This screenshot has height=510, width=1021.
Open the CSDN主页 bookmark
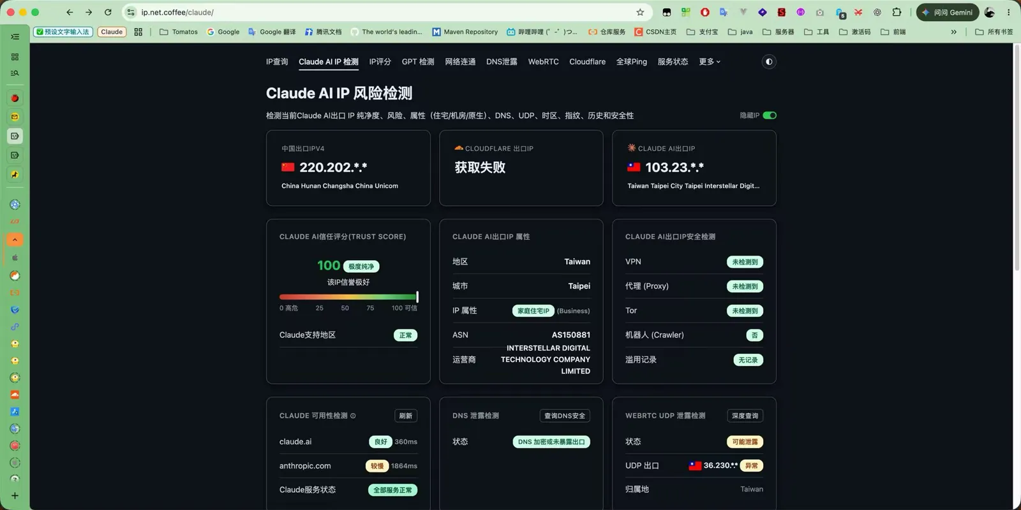pos(655,32)
